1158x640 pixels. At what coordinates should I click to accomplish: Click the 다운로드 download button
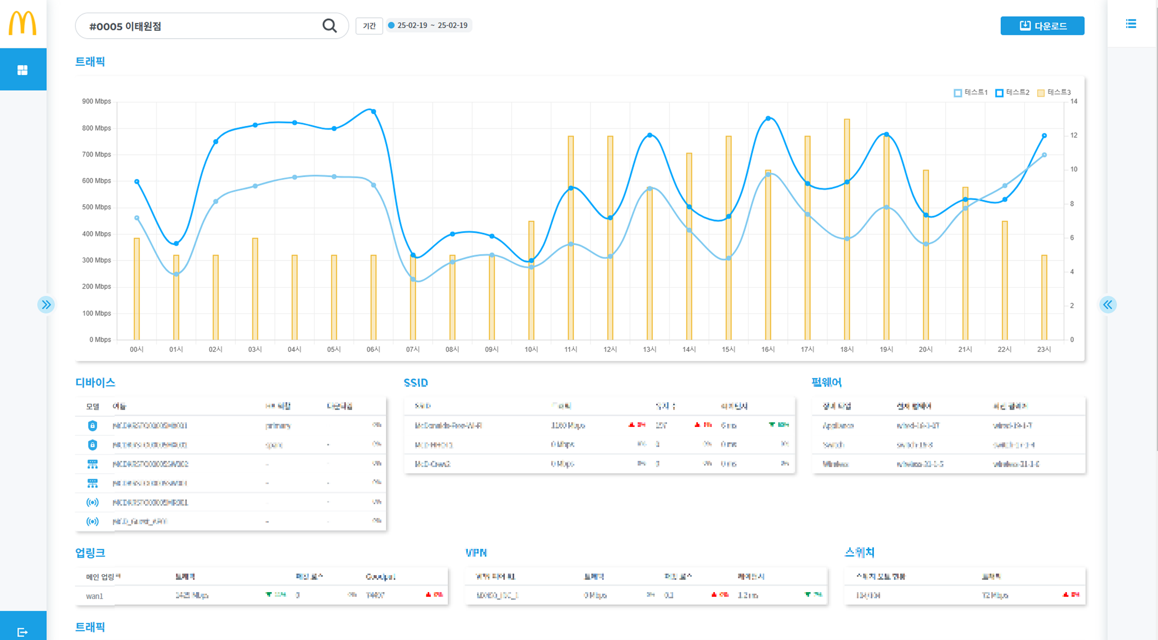point(1041,25)
